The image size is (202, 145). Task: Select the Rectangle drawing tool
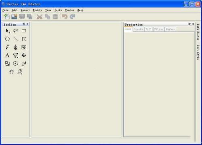point(24,31)
